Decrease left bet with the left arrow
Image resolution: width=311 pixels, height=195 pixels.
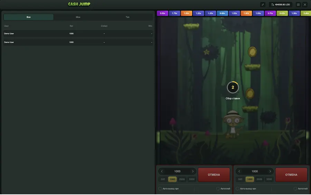click(162, 171)
